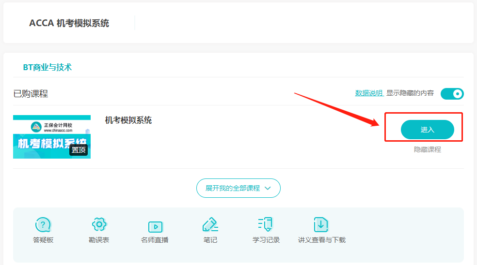Click the ACCA 机考模拟系统 header title
The height and width of the screenshot is (265, 477).
[69, 23]
